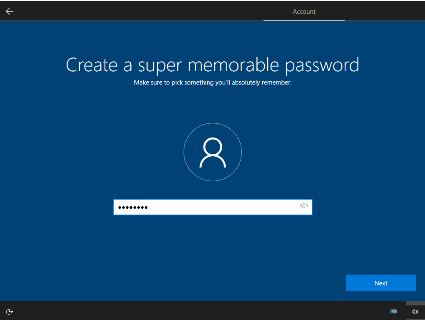Open the on-screen keyboard icon
The height and width of the screenshot is (320, 425).
coord(394,311)
